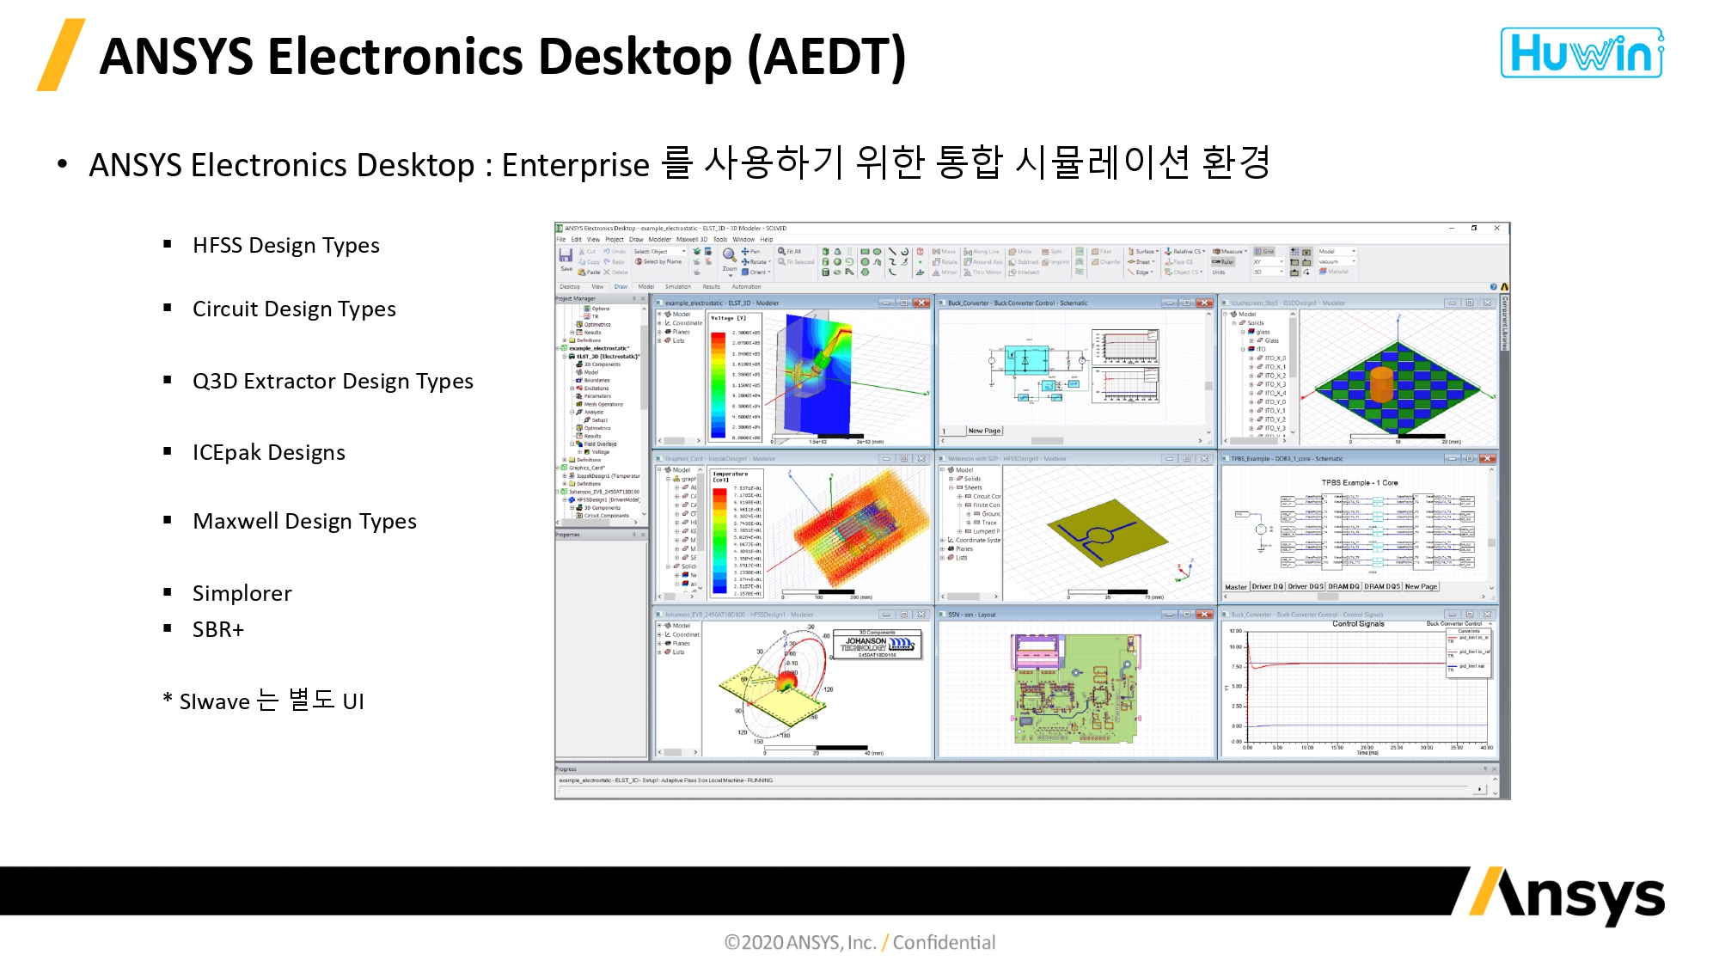Draw a box with the box primitive icon
The height and width of the screenshot is (967, 1719).
click(825, 251)
